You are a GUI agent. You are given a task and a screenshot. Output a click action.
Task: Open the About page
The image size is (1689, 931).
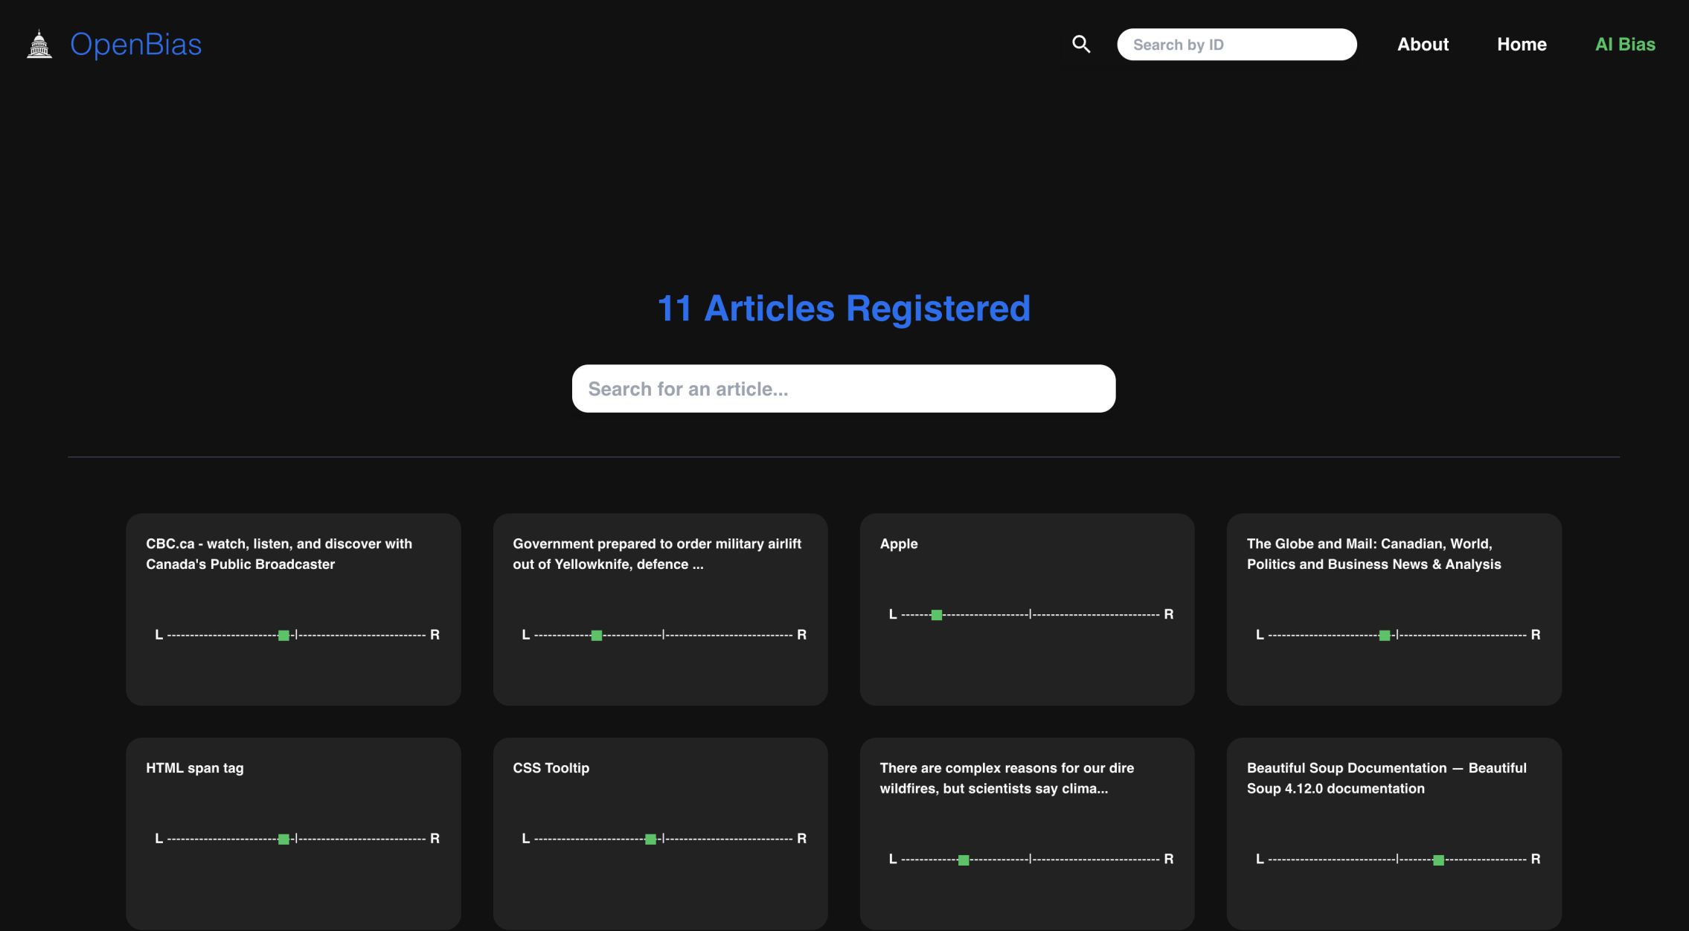[1423, 45]
